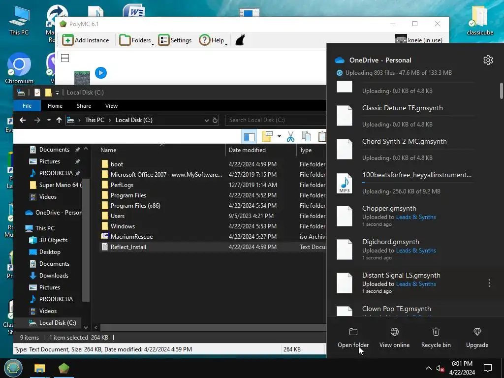Screen dimensions: 504x378
Task: Click the black cat icon in PolyMC
Action: coord(240,40)
